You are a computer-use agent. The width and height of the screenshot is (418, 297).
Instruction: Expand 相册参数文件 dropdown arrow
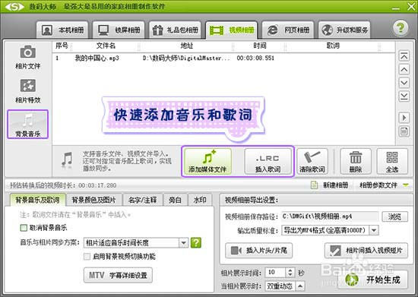coord(406,185)
